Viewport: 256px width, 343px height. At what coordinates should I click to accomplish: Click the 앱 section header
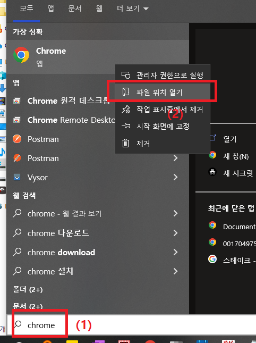tap(16, 83)
